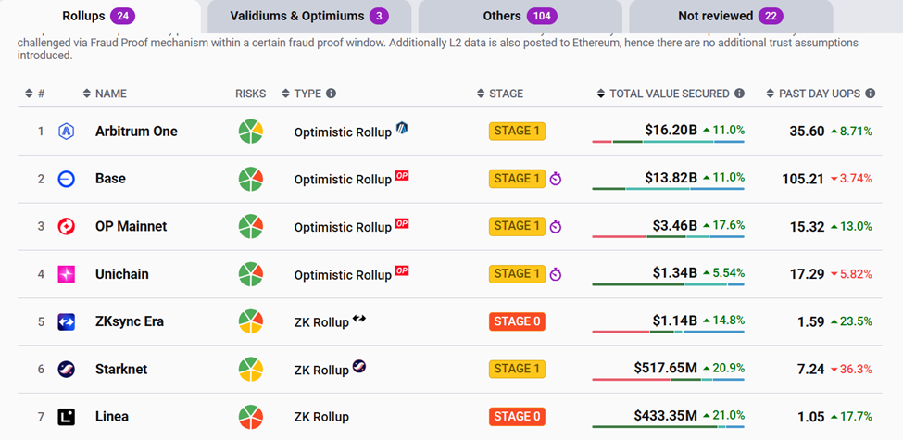This screenshot has height=440, width=903.
Task: Click Arbitrum One risk pie chart
Action: (250, 132)
